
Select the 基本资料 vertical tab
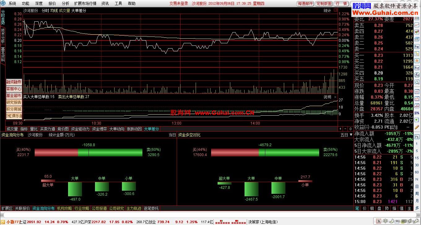(3, 54)
